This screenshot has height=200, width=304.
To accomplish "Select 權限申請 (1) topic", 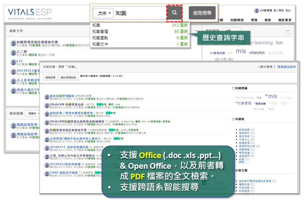I will [246, 184].
